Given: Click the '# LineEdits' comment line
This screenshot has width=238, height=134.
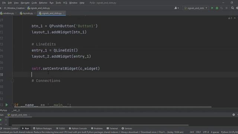Looking at the screenshot, I should click(x=44, y=44).
